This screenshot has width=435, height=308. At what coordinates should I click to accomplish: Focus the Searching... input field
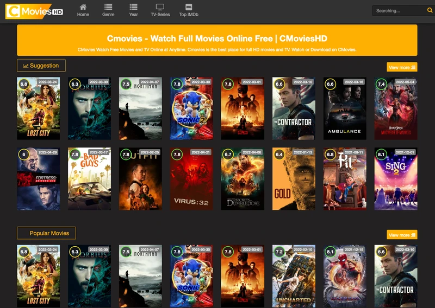[x=400, y=11]
